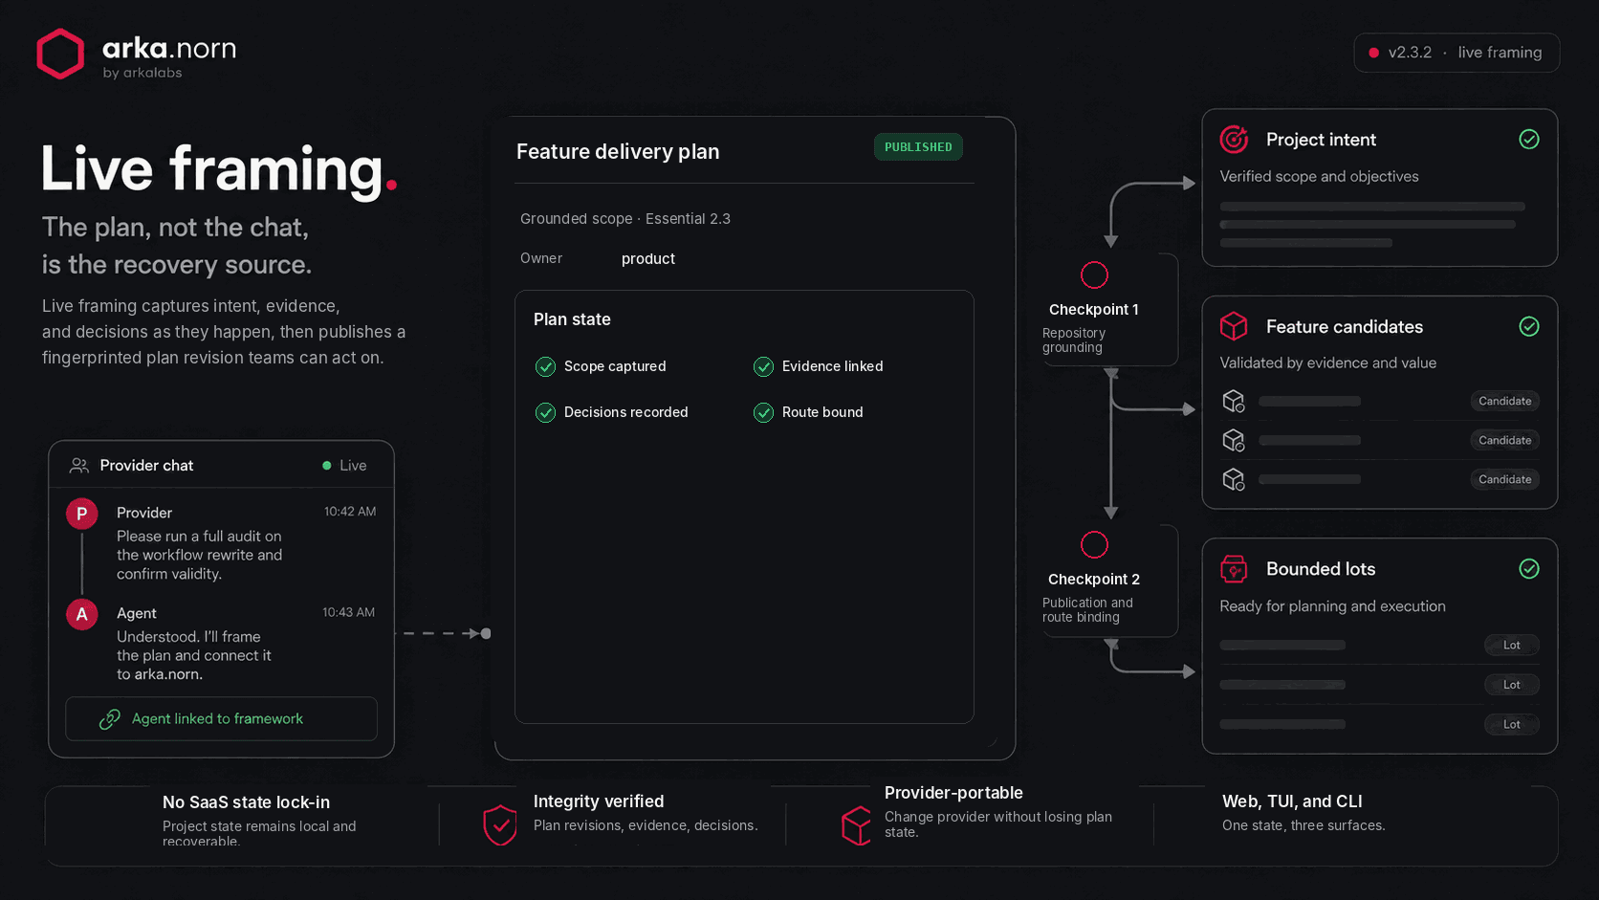Image resolution: width=1599 pixels, height=900 pixels.
Task: Select the 10:42 AM message timestamp
Action: pos(350,512)
